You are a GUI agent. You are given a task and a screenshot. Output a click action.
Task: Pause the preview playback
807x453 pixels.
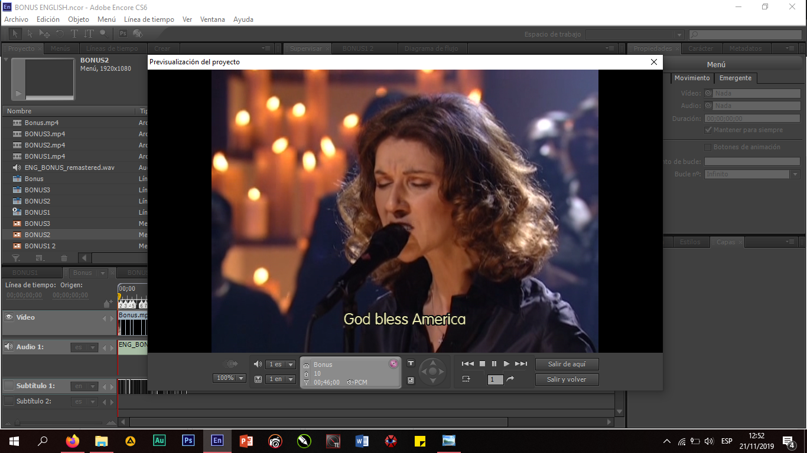[494, 364]
